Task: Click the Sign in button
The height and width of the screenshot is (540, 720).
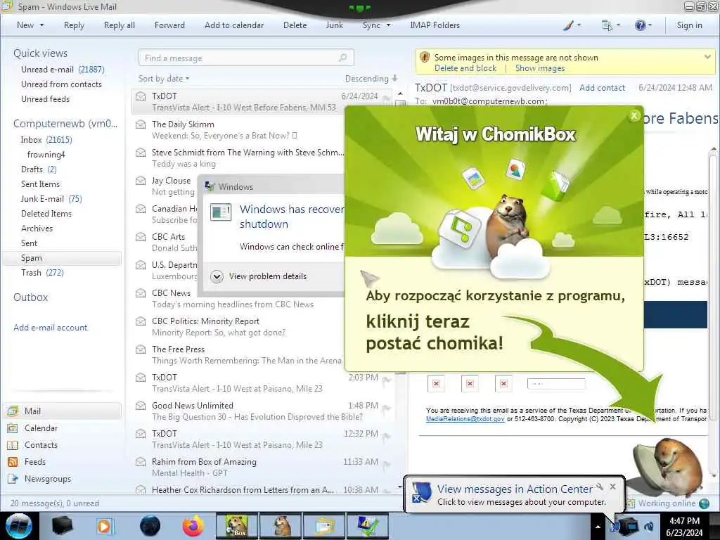Action: pyautogui.click(x=689, y=25)
